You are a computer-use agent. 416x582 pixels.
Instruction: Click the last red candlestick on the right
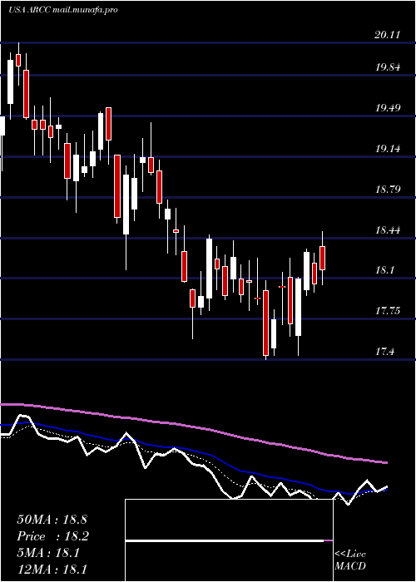323,258
